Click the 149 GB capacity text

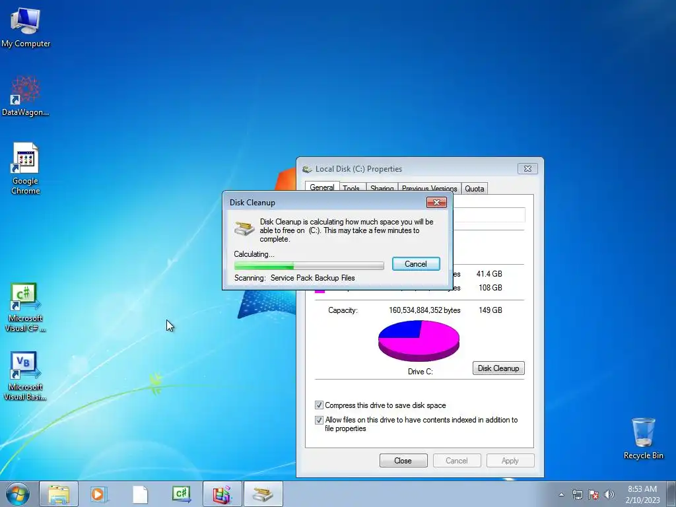pos(490,310)
